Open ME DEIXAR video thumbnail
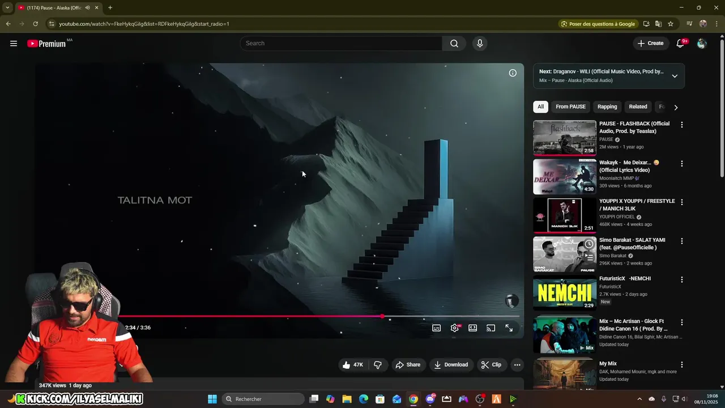Viewport: 725px width, 408px height. tap(565, 176)
